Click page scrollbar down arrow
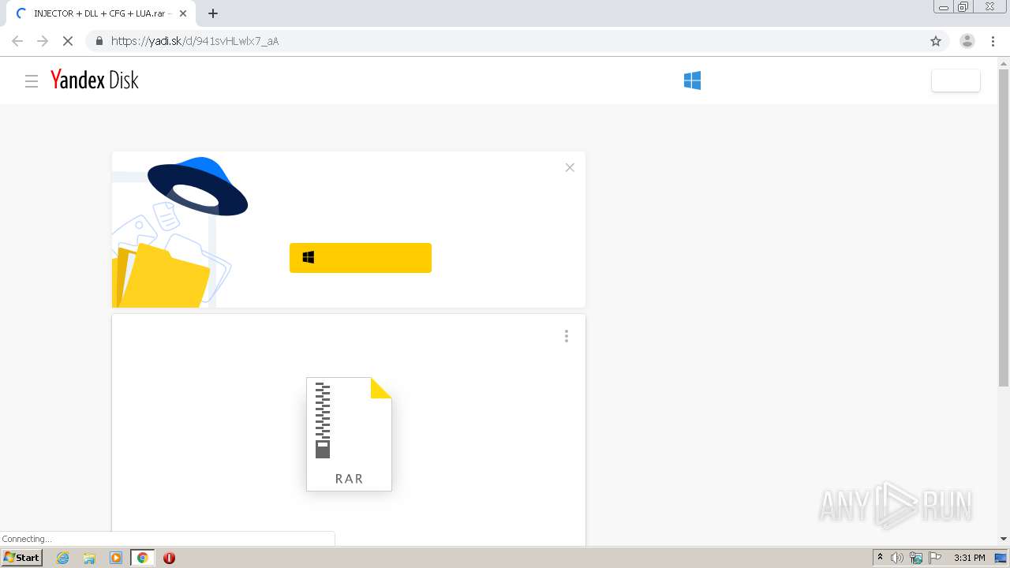Image resolution: width=1010 pixels, height=568 pixels. 1004,539
